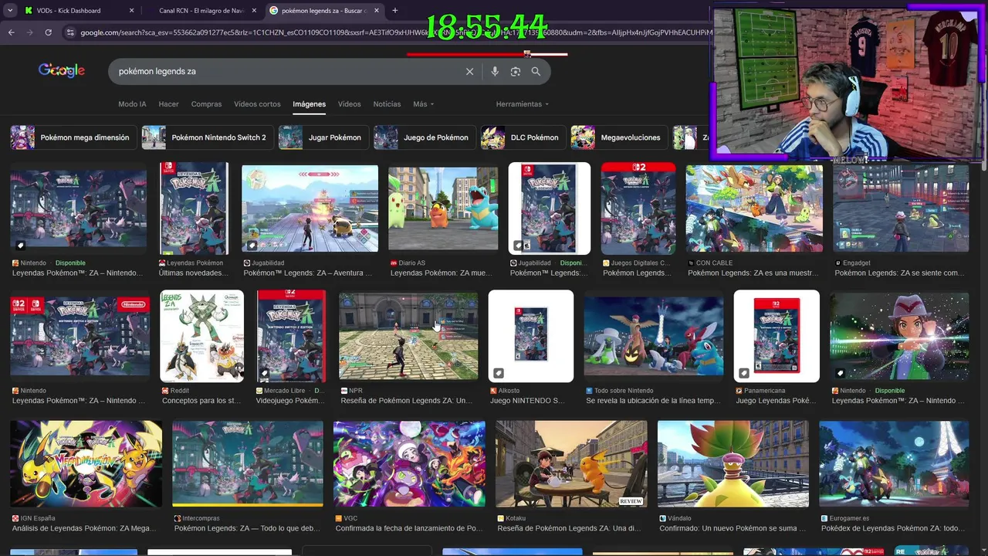Screen dimensions: 988x556
Task: Open the Todo sobre Nintendo image
Action: pos(654,336)
